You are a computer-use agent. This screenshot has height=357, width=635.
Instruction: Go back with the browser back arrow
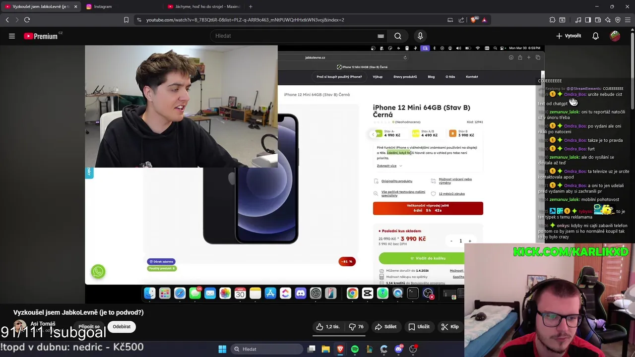(x=7, y=20)
